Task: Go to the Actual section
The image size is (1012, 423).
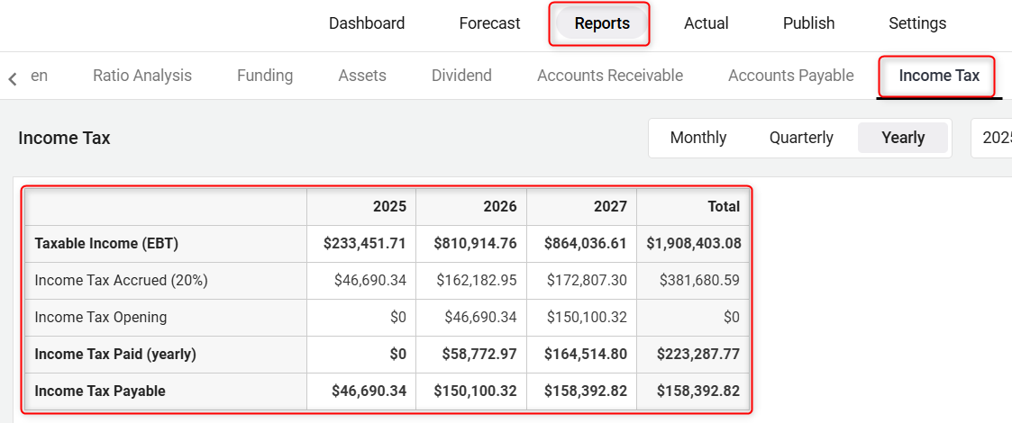Action: click(707, 24)
